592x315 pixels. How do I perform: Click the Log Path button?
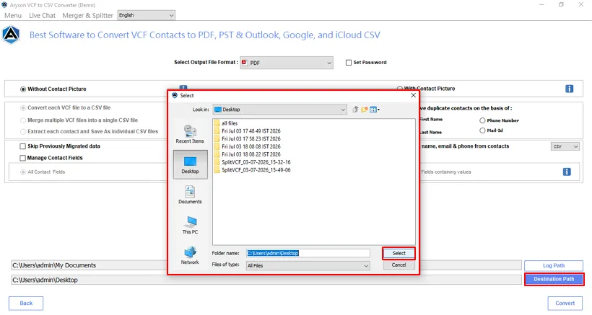pos(554,266)
